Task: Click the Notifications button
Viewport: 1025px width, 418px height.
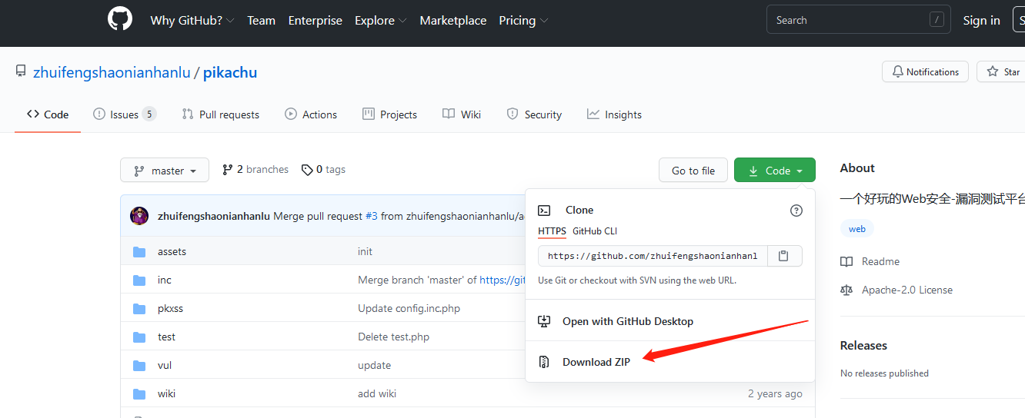Action: coord(925,72)
